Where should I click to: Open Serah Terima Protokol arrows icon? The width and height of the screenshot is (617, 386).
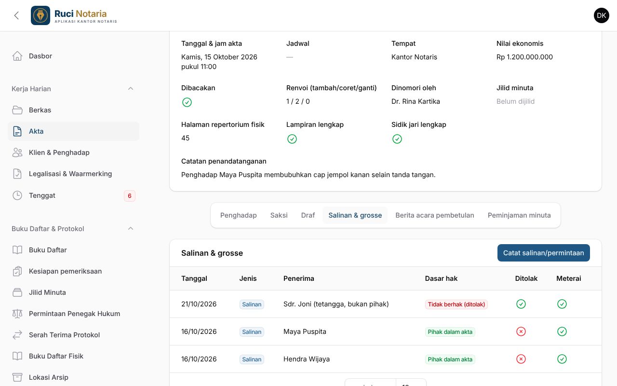pyautogui.click(x=17, y=335)
